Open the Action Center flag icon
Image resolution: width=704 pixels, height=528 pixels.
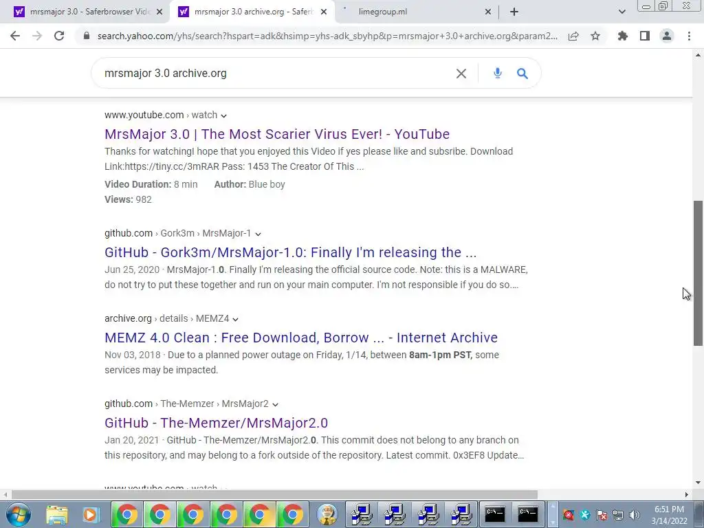[x=602, y=514]
